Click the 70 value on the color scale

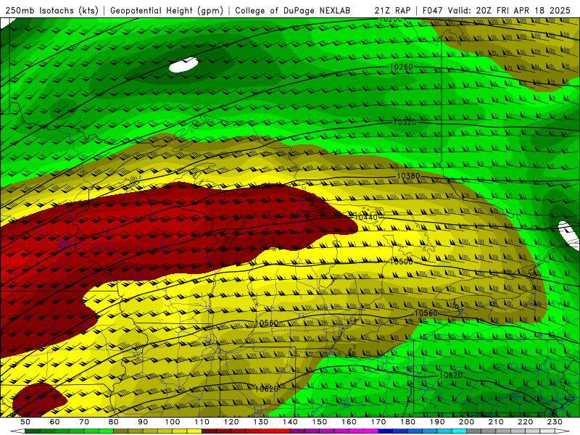[84, 422]
